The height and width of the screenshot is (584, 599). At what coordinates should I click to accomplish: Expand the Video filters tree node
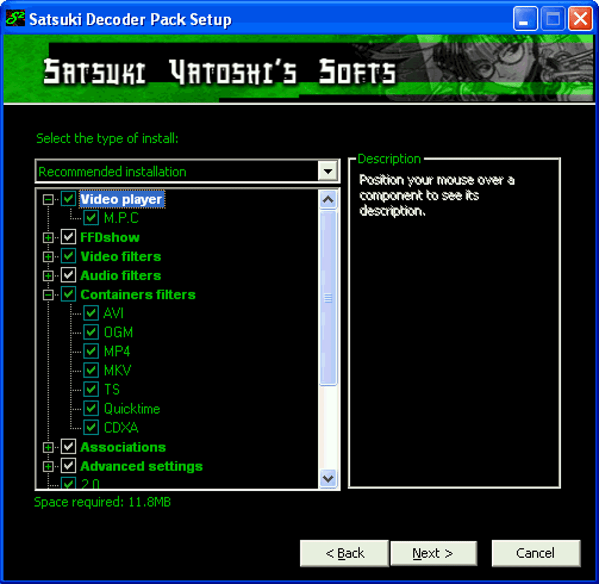coord(48,257)
